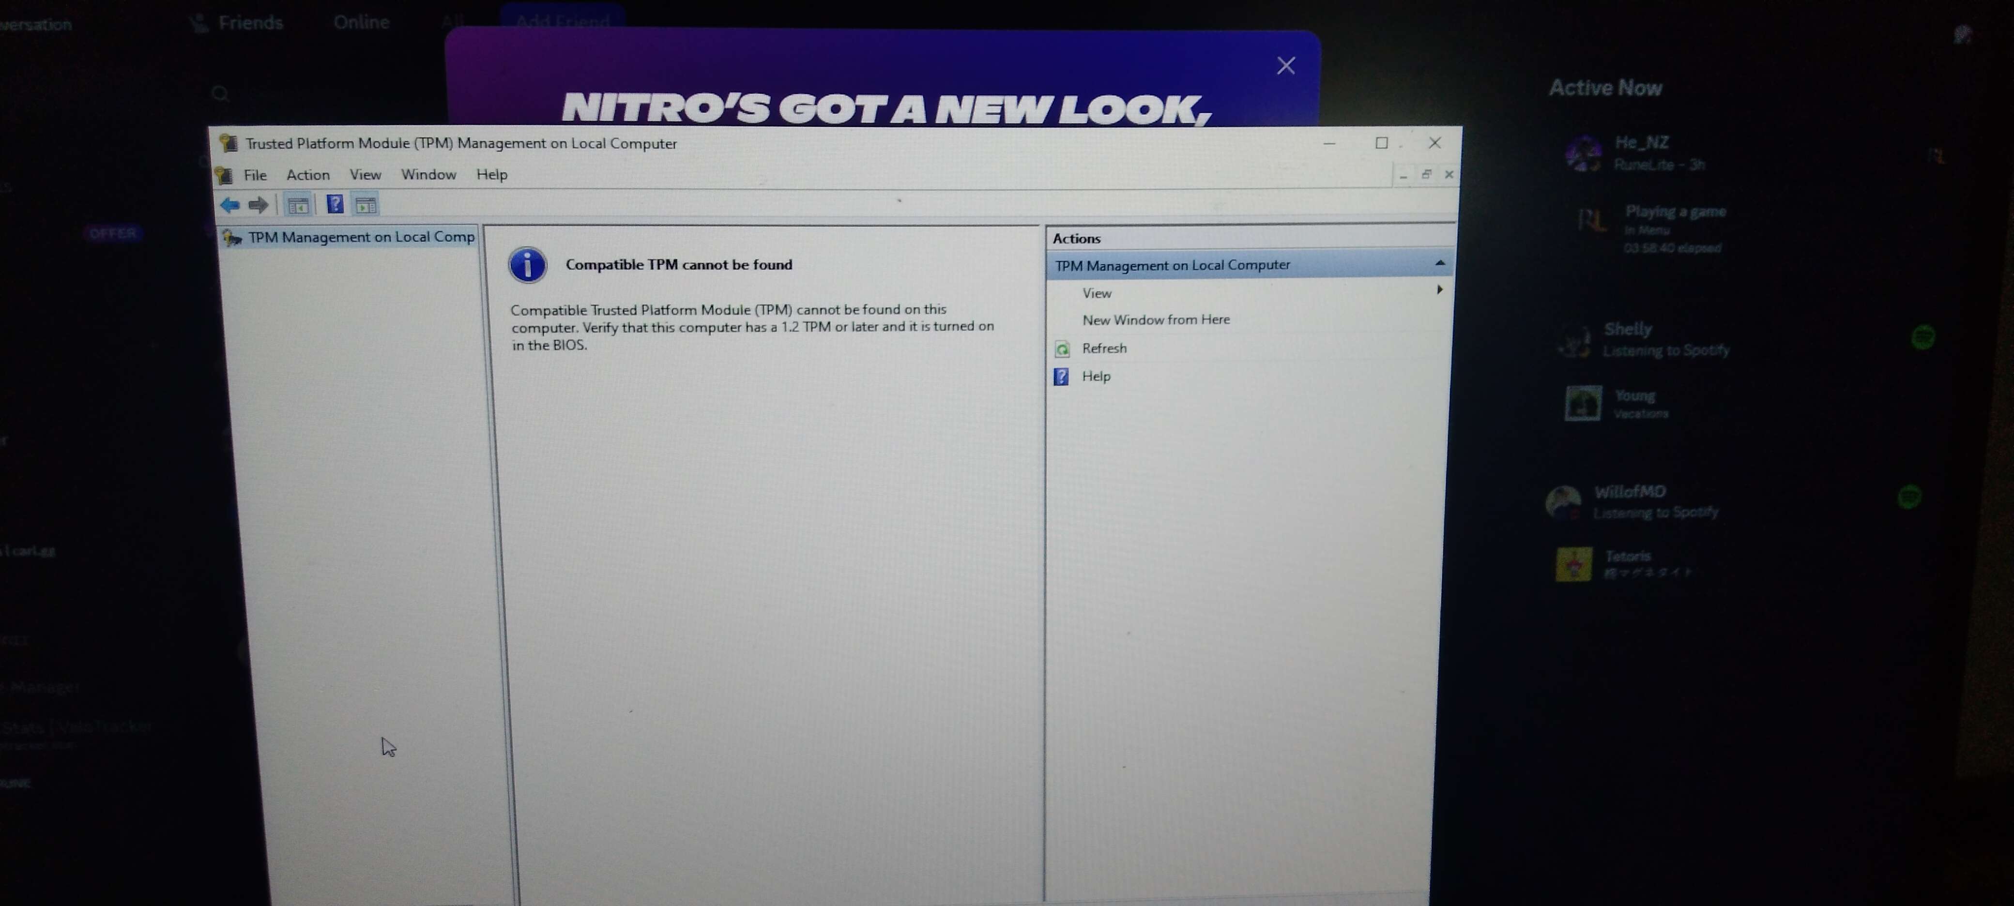
Task: Open the Window menu
Action: pos(427,174)
